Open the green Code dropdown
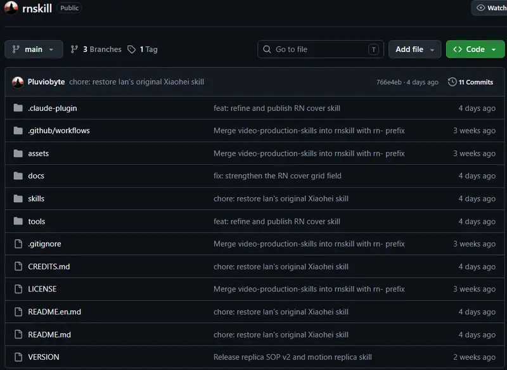507x370 pixels. [x=475, y=49]
